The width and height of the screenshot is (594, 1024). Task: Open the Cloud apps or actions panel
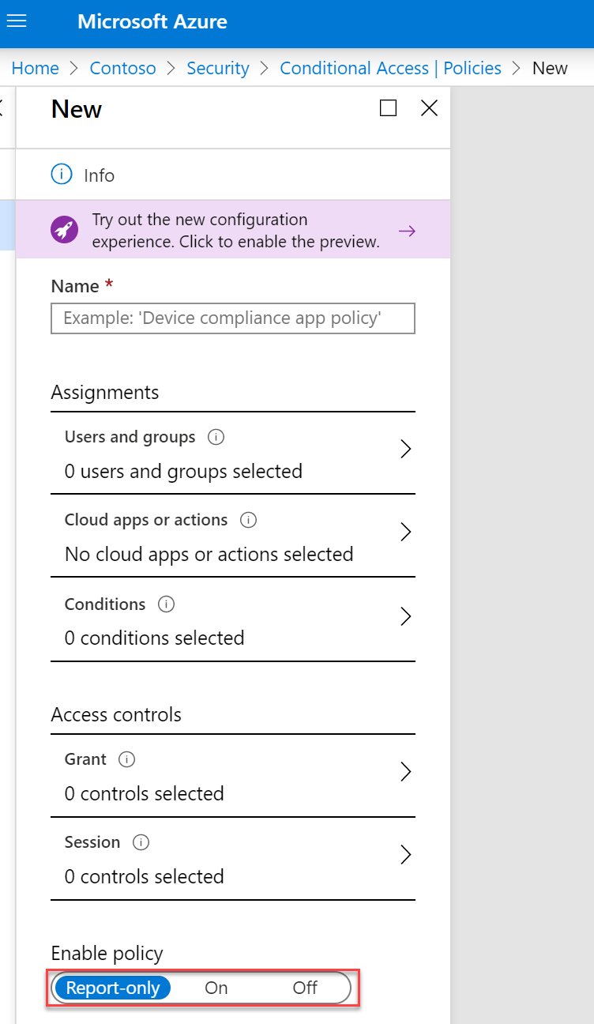[405, 532]
